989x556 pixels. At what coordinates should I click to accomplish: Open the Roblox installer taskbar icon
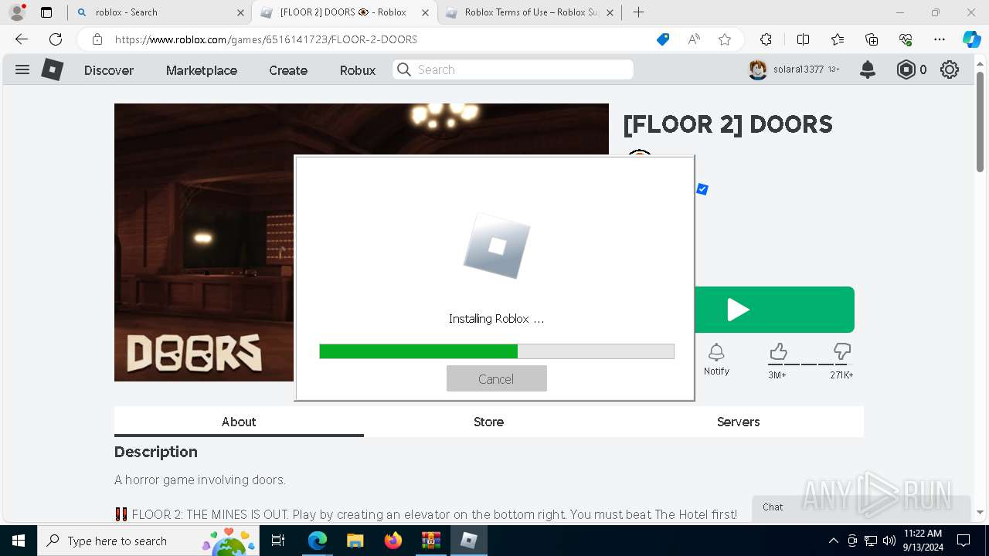point(469,541)
